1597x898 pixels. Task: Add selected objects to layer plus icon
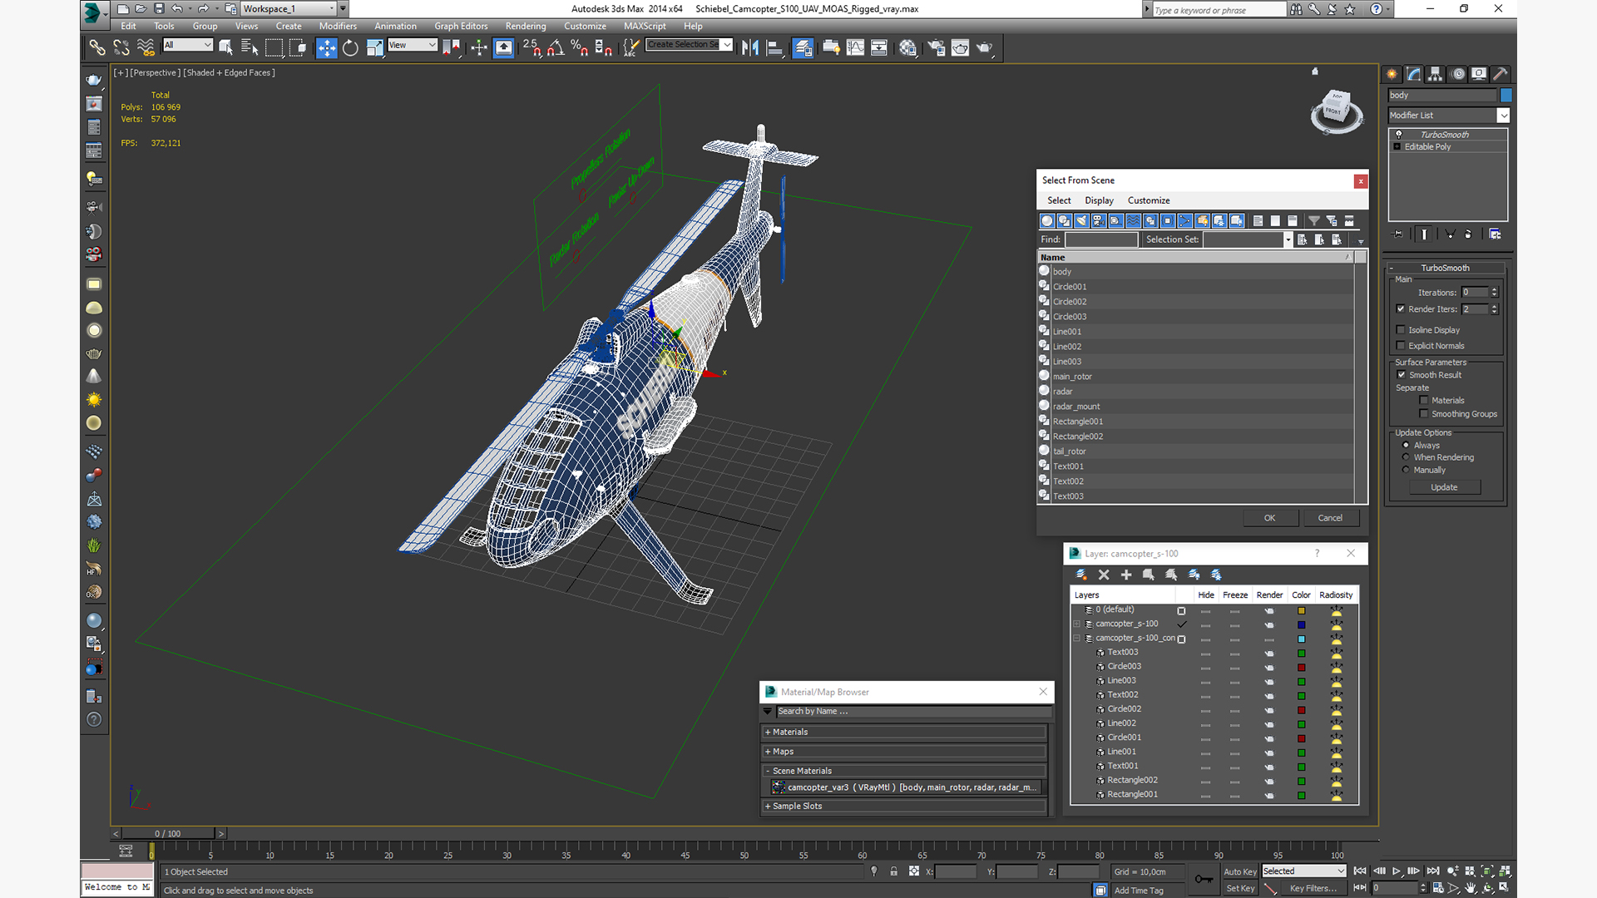click(x=1126, y=575)
